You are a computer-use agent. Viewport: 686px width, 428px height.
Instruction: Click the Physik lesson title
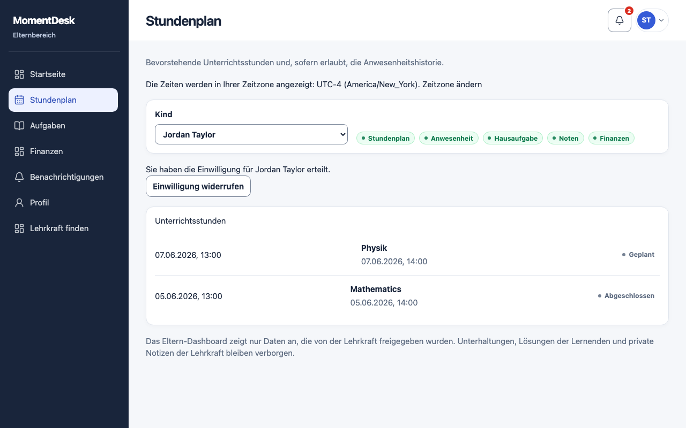point(374,248)
